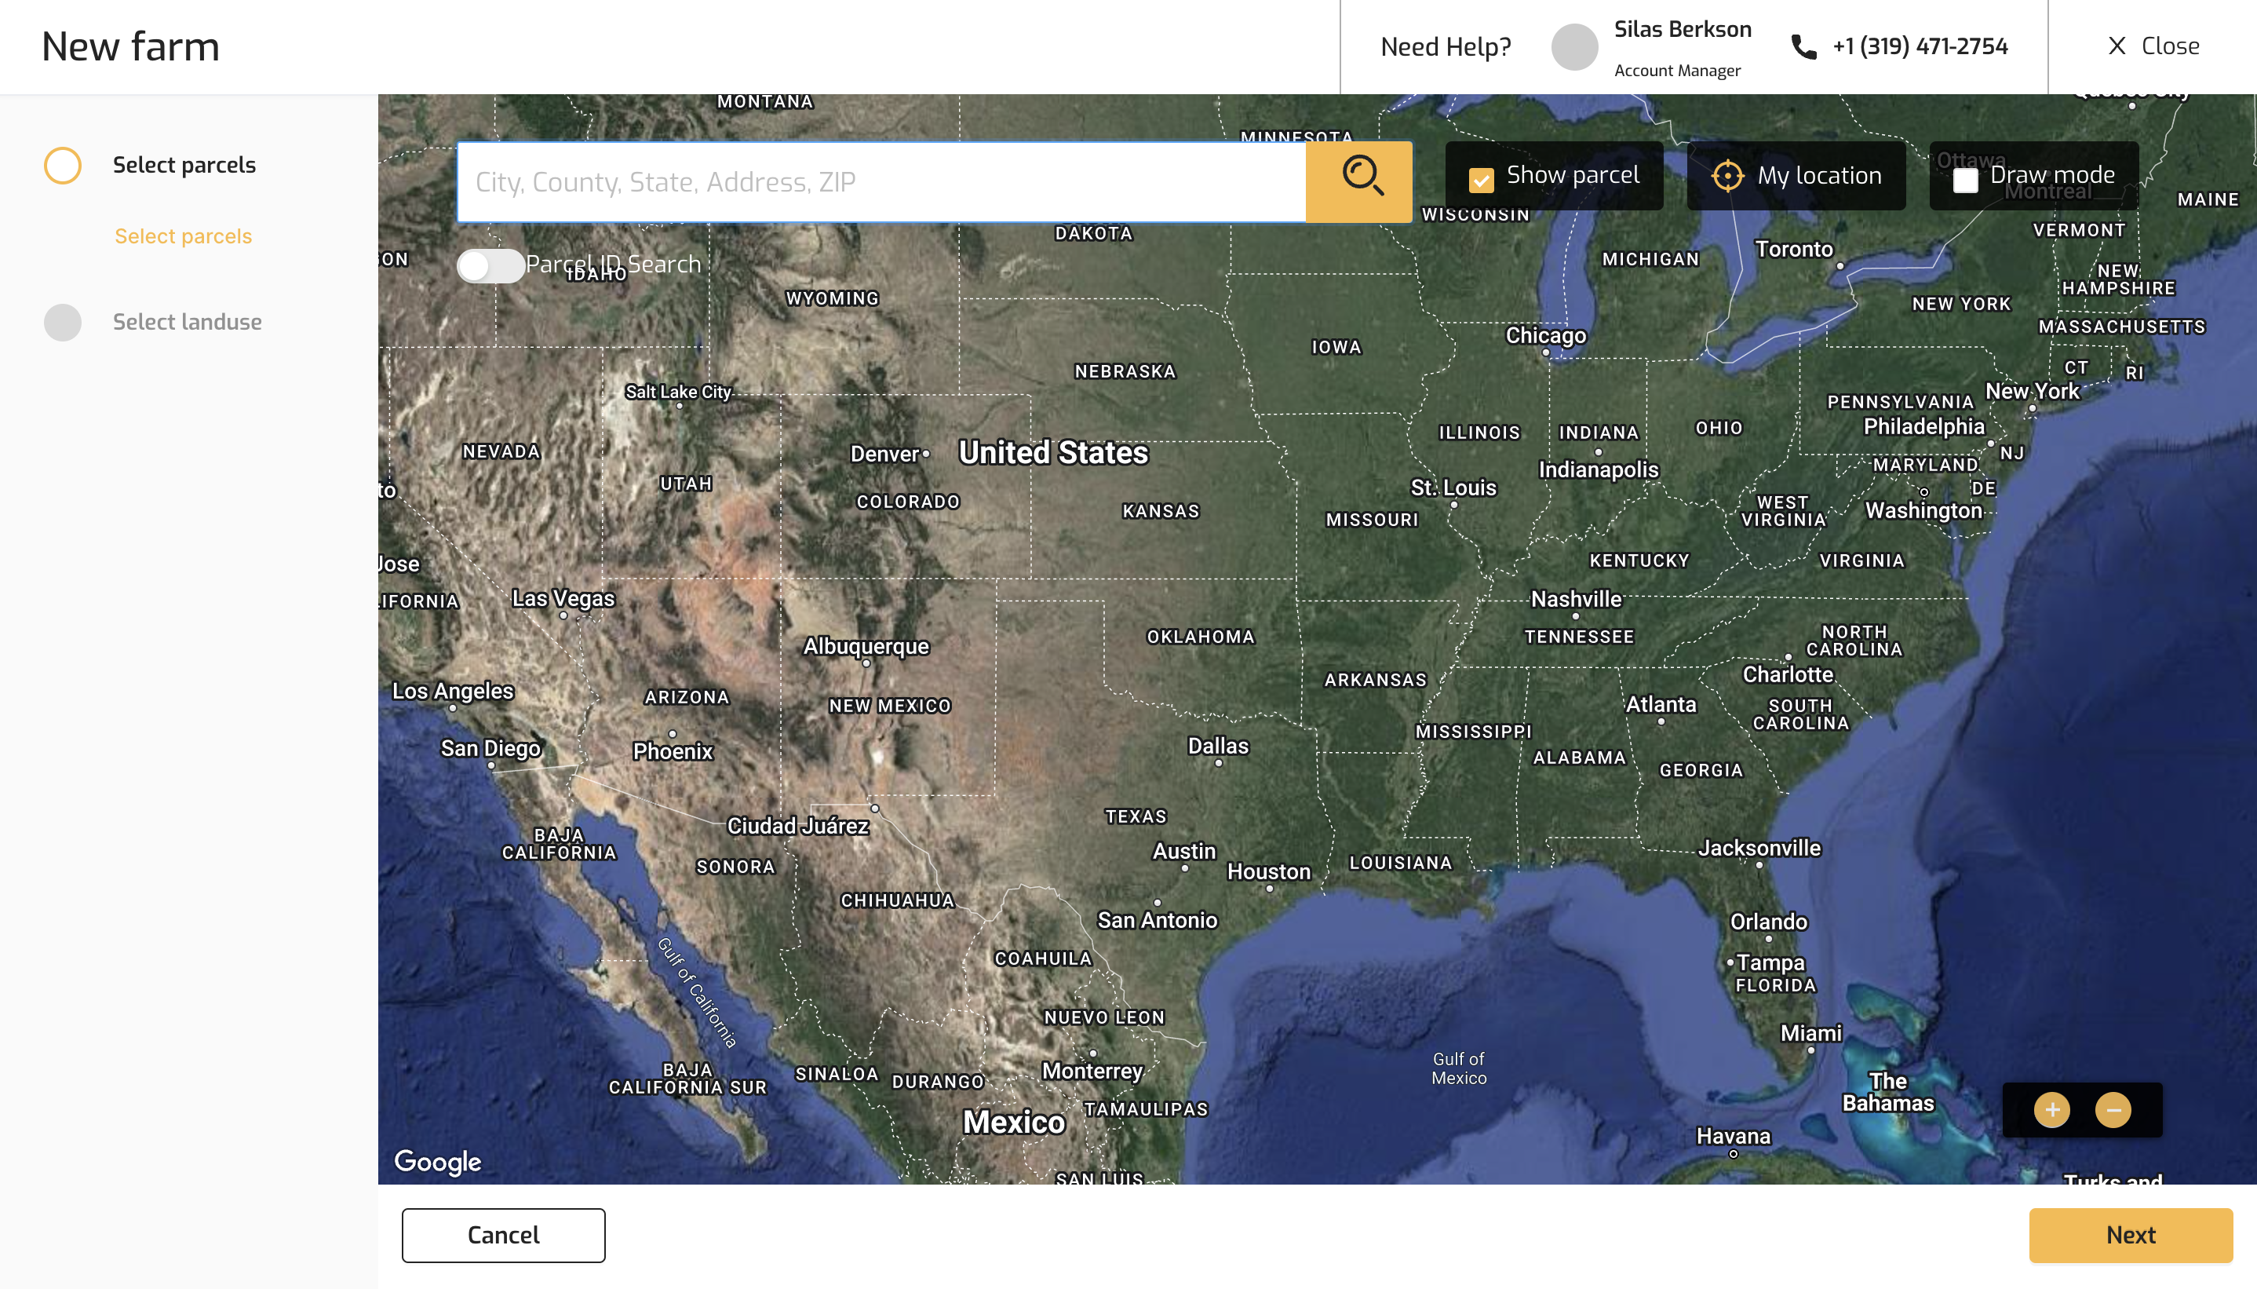This screenshot has height=1289, width=2257.
Task: Click the X Close icon
Action: (x=2117, y=46)
